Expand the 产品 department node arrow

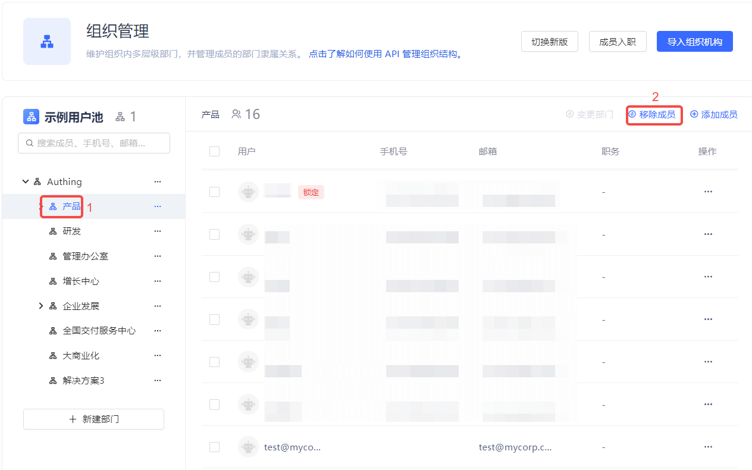pos(40,206)
